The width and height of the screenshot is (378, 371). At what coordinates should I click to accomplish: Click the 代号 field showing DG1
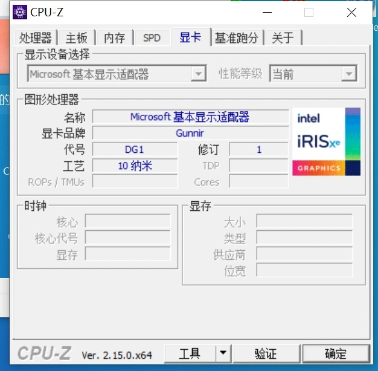(134, 149)
